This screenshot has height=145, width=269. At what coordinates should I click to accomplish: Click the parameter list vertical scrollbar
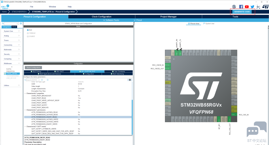pos(132,117)
